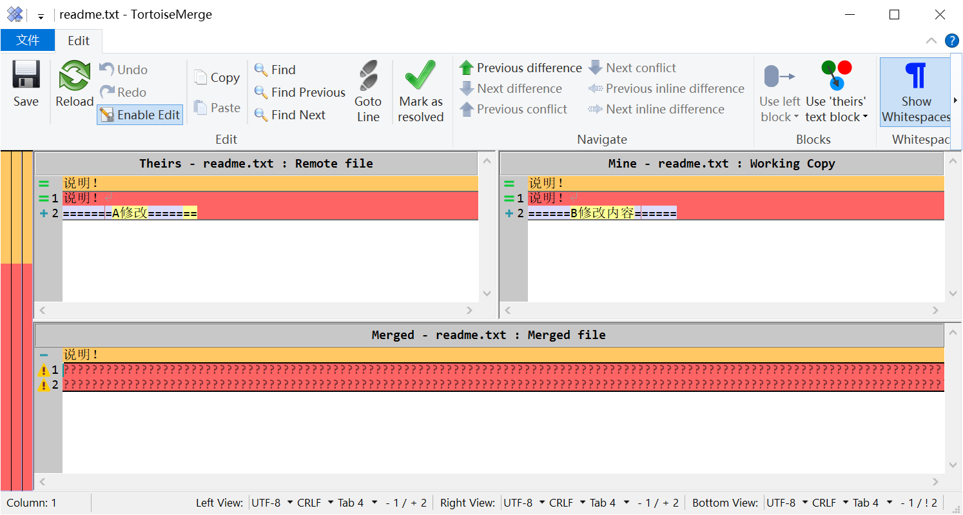
Task: Click the Redo arrow icon
Action: [107, 92]
